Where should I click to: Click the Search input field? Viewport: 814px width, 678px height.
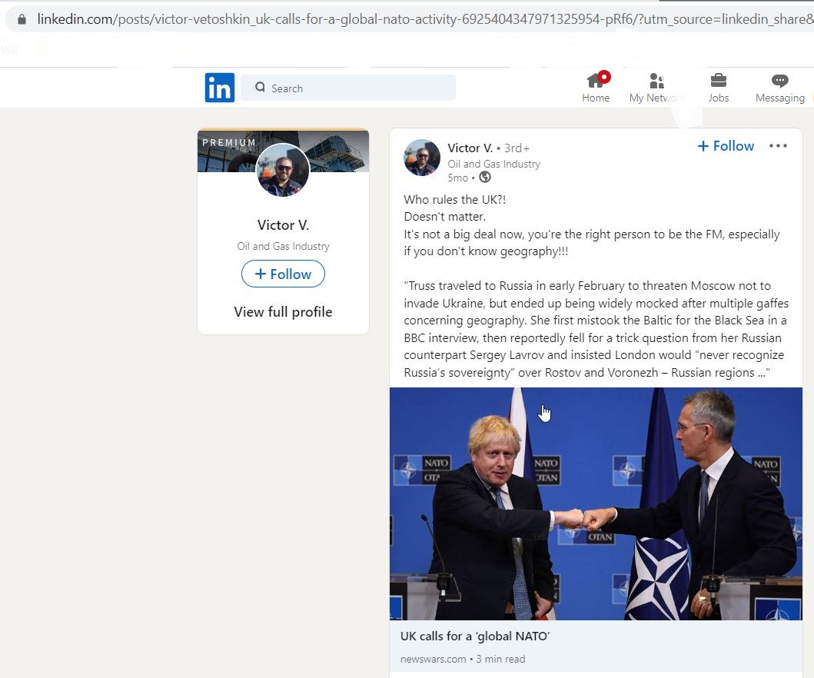tap(348, 88)
